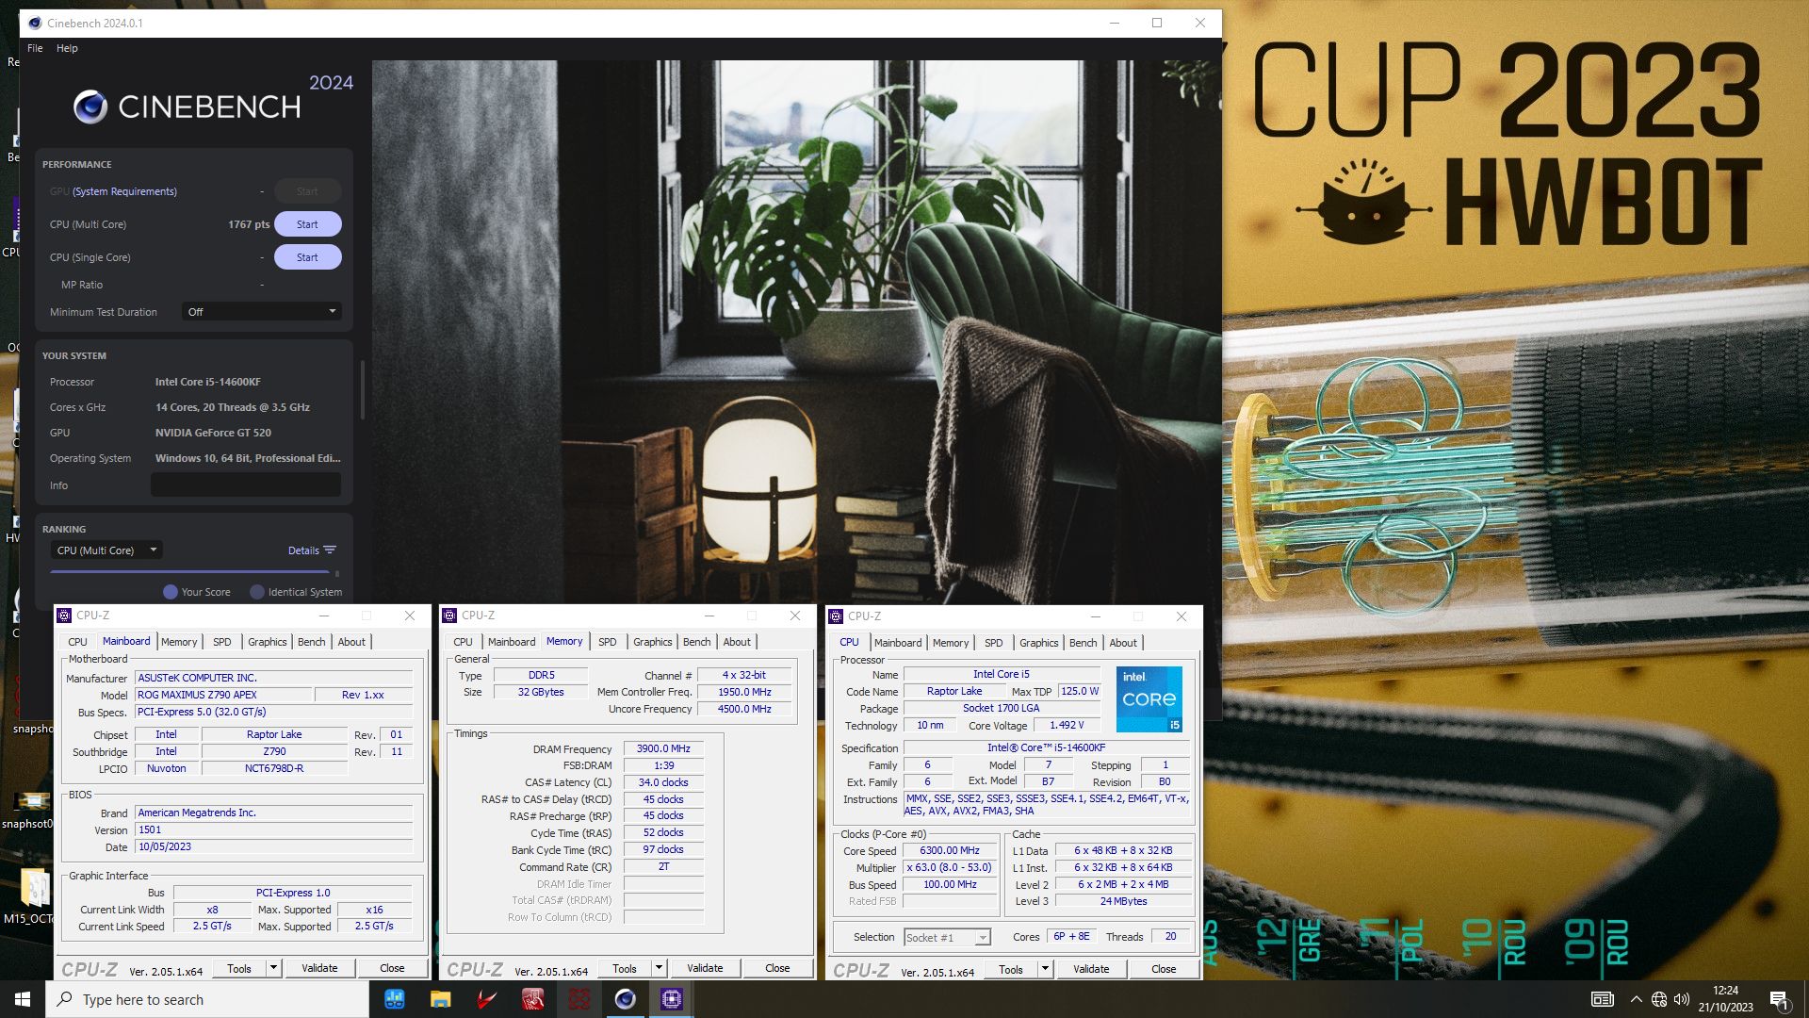Viewport: 1809px width, 1018px height.
Task: Click the Cinebench title bar app icon
Action: (35, 23)
